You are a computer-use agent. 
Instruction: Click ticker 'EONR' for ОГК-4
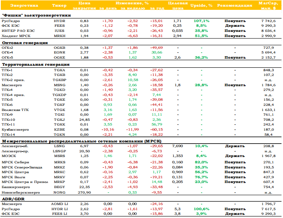point(59,53)
